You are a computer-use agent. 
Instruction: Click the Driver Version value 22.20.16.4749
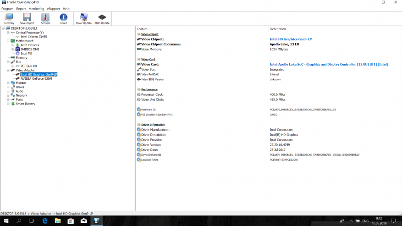[280, 145]
